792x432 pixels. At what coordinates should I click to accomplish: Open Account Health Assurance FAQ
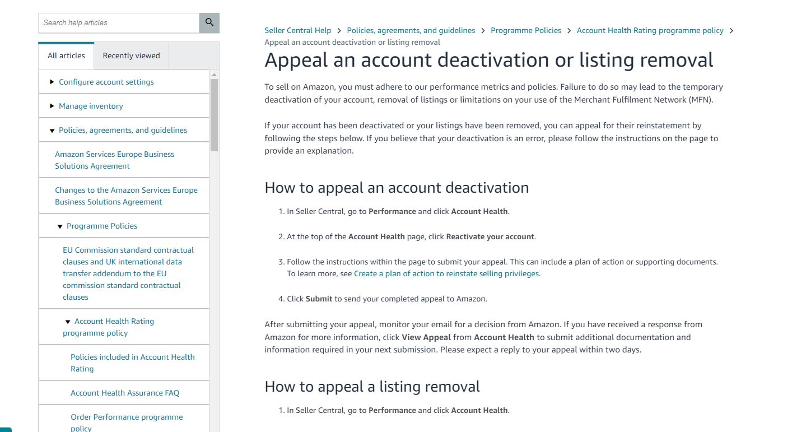click(125, 393)
